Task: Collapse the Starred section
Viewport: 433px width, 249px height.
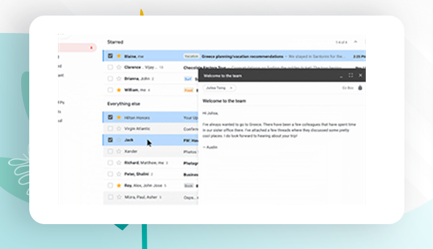Action: 116,41
